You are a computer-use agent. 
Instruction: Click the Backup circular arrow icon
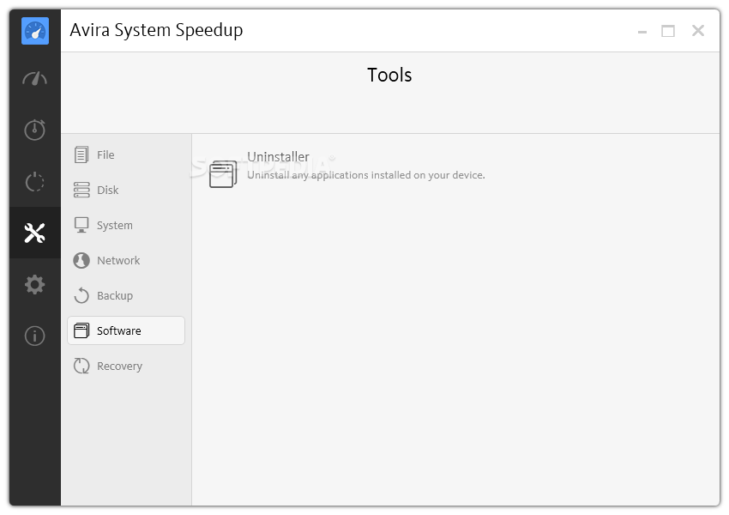(81, 295)
